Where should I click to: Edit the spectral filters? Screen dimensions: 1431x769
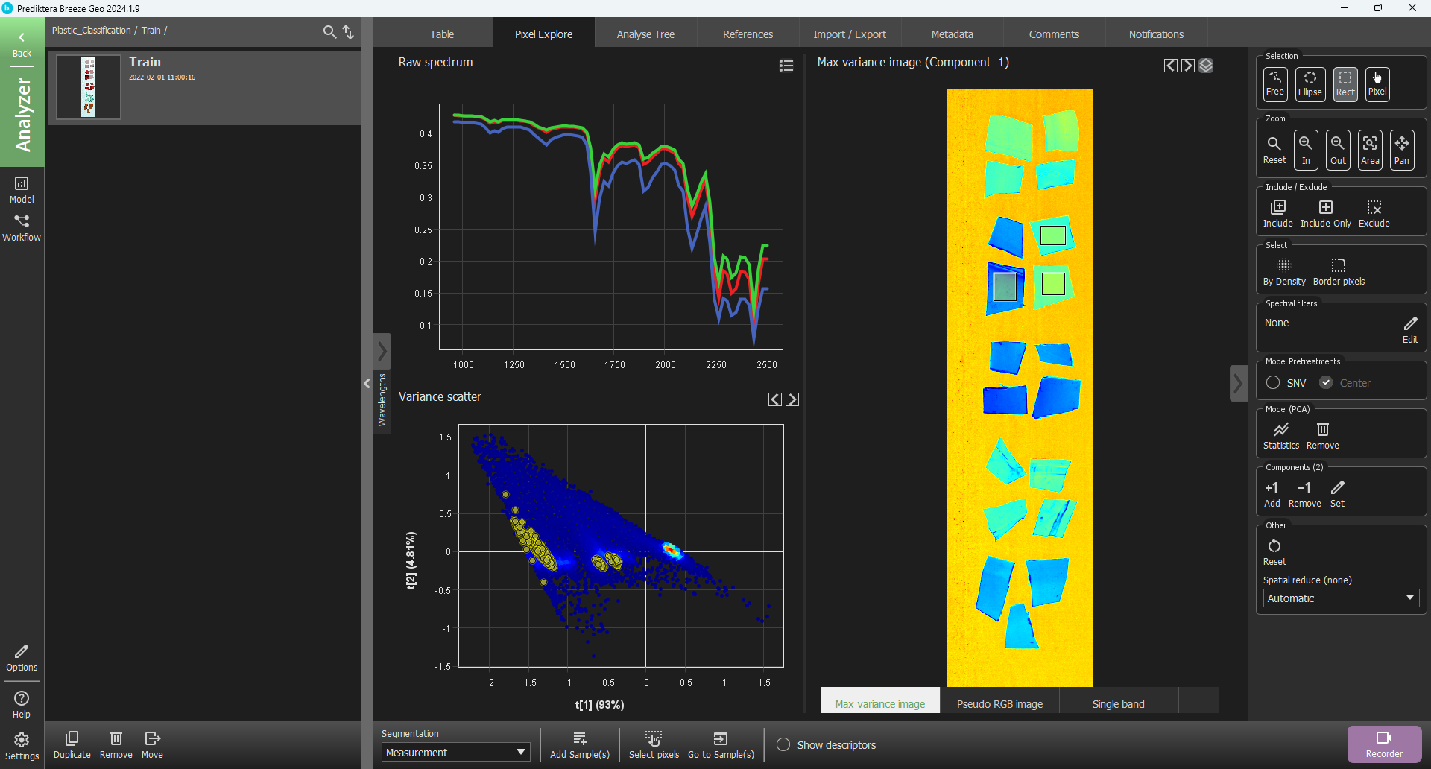click(x=1410, y=329)
